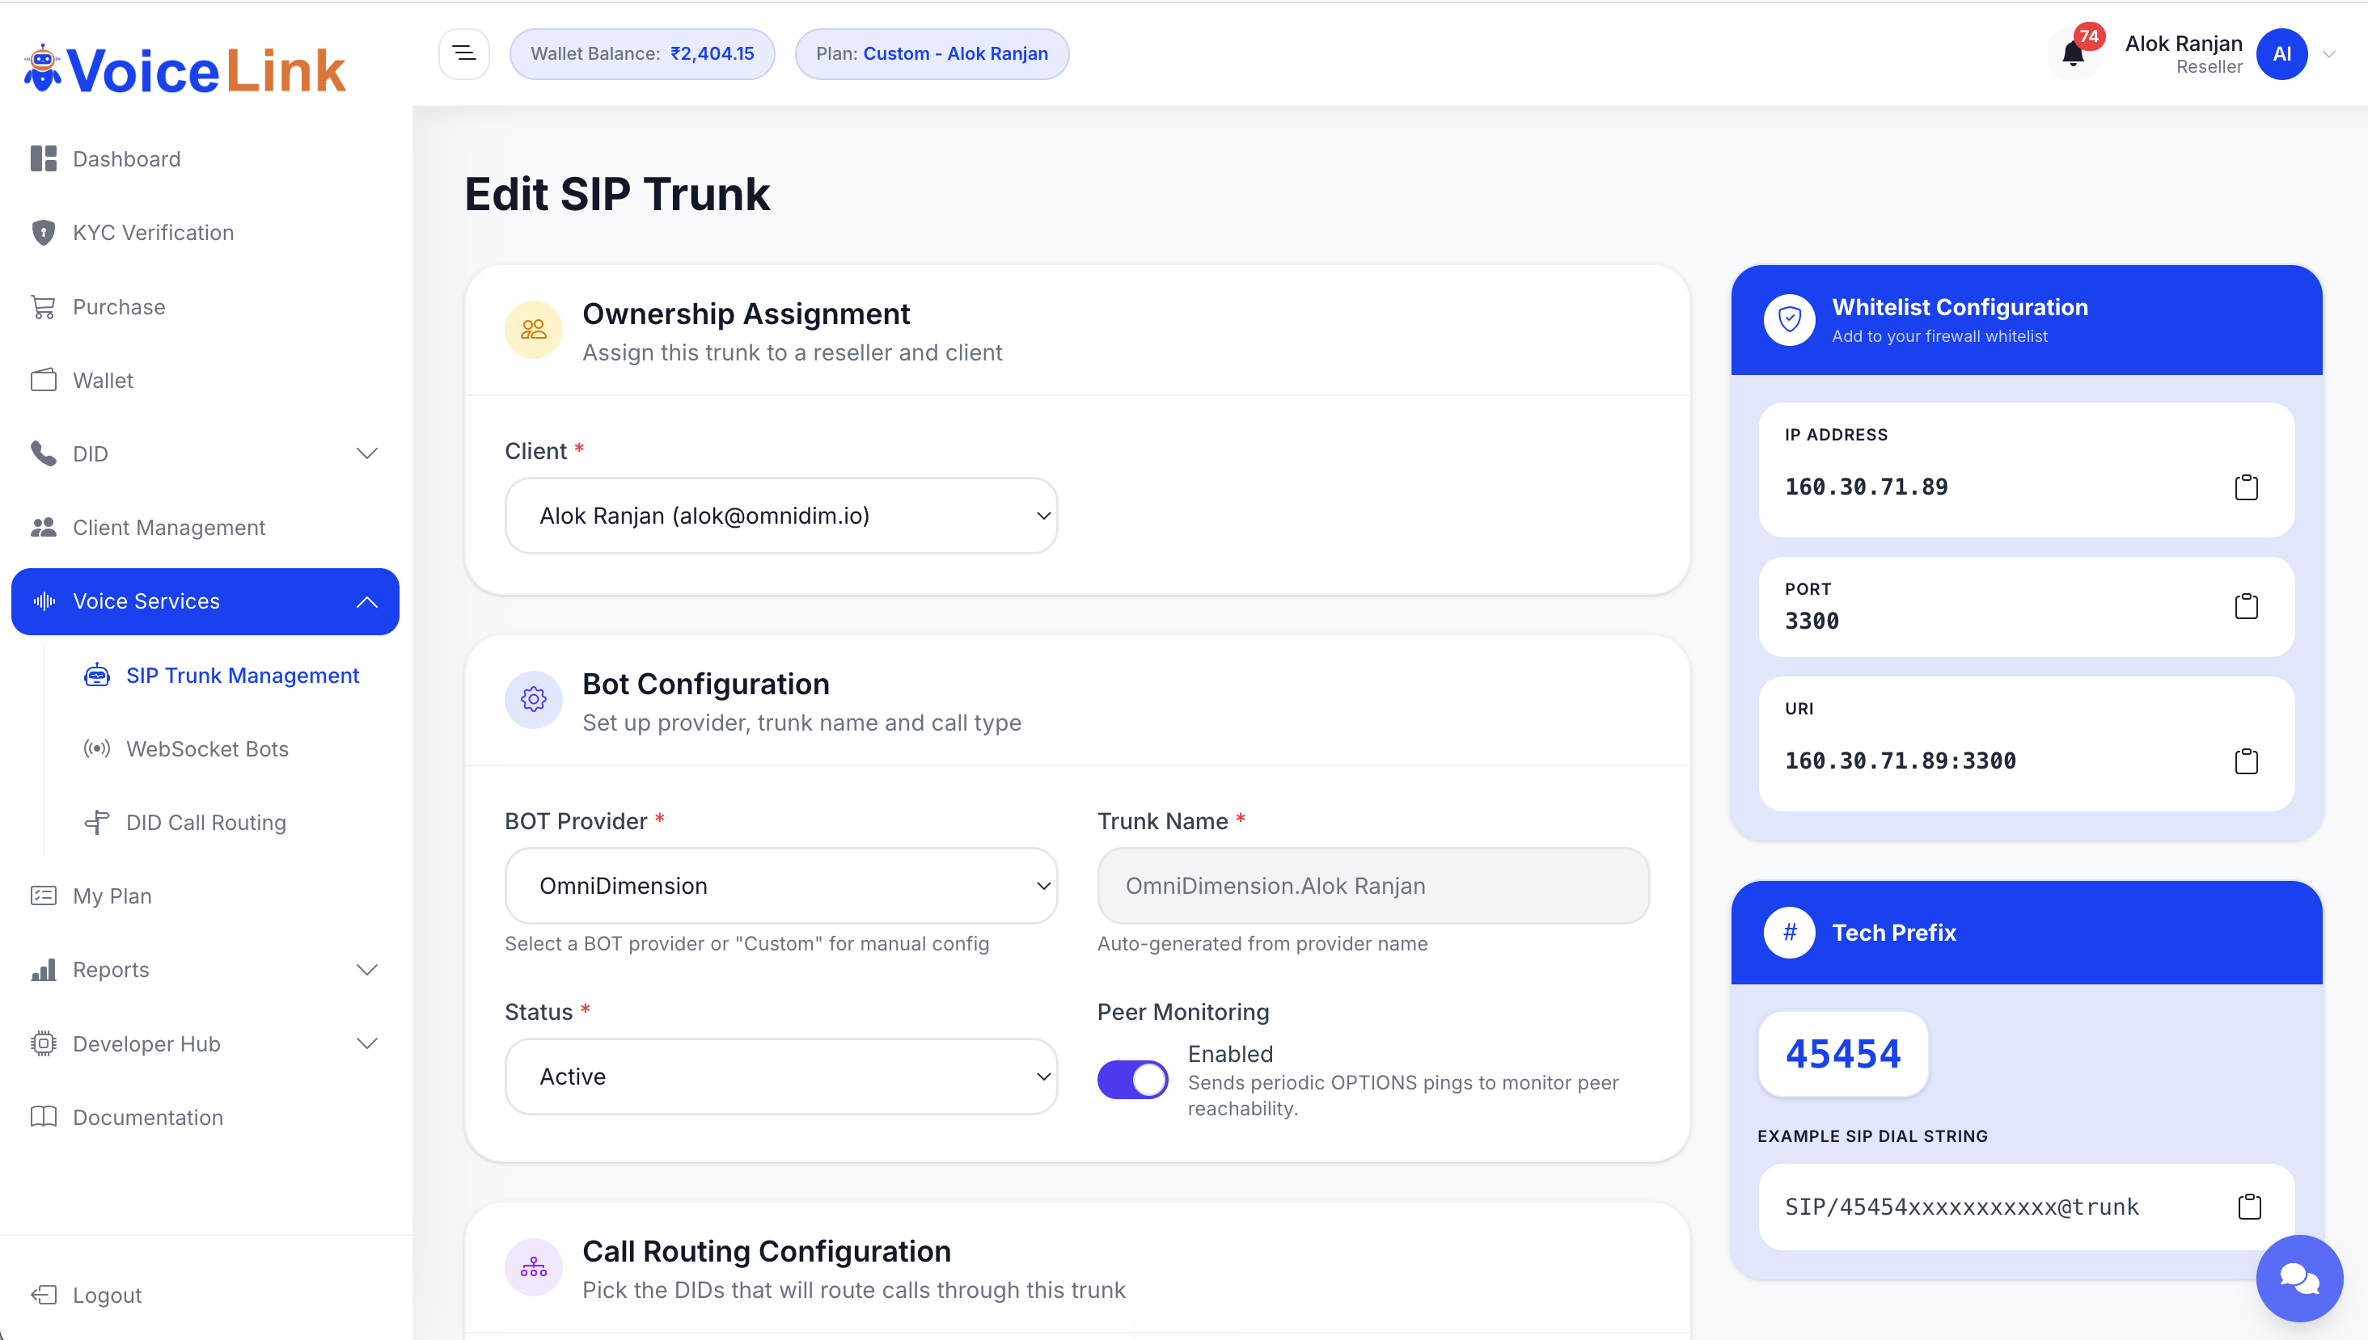The image size is (2368, 1340).
Task: Click the Ownership Assignment people icon
Action: click(533, 330)
